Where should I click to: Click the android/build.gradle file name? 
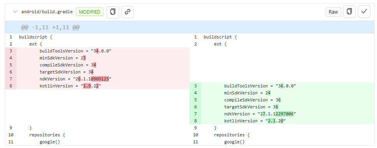pos(47,12)
